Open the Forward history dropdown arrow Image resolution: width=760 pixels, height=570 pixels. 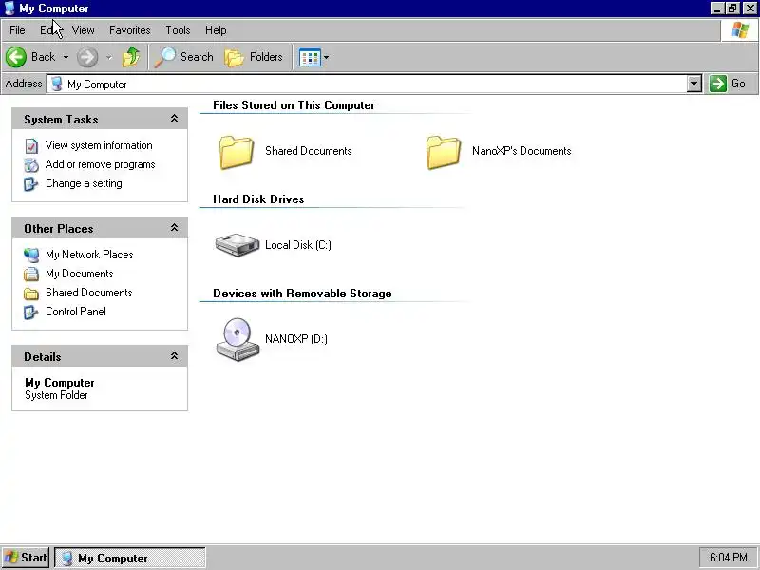click(x=109, y=57)
